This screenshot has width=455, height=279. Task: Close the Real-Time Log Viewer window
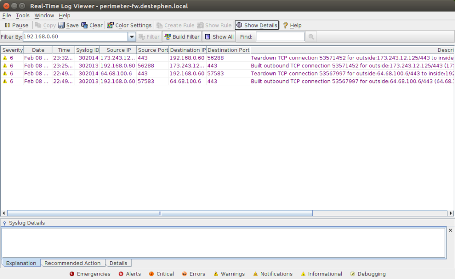tap(6, 6)
